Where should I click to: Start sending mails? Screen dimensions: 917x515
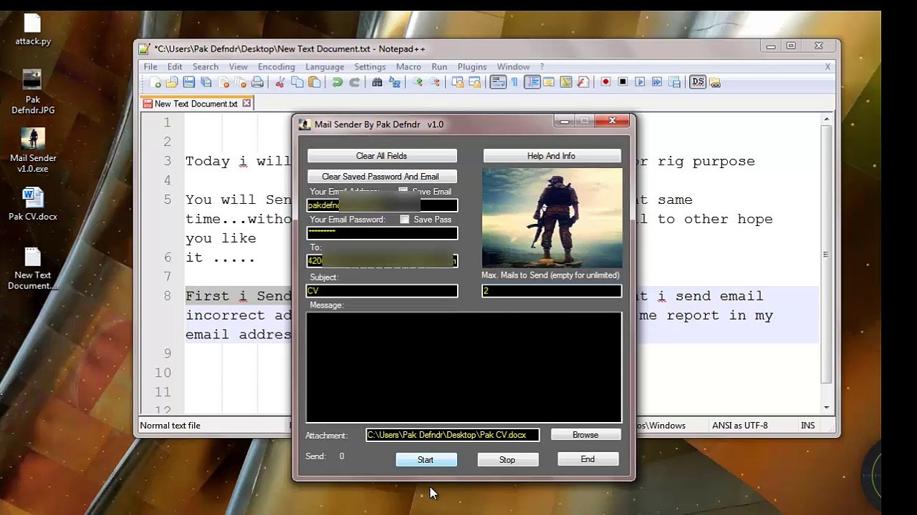click(426, 460)
